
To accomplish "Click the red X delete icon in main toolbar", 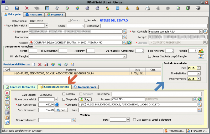I will [x=27, y=8].
